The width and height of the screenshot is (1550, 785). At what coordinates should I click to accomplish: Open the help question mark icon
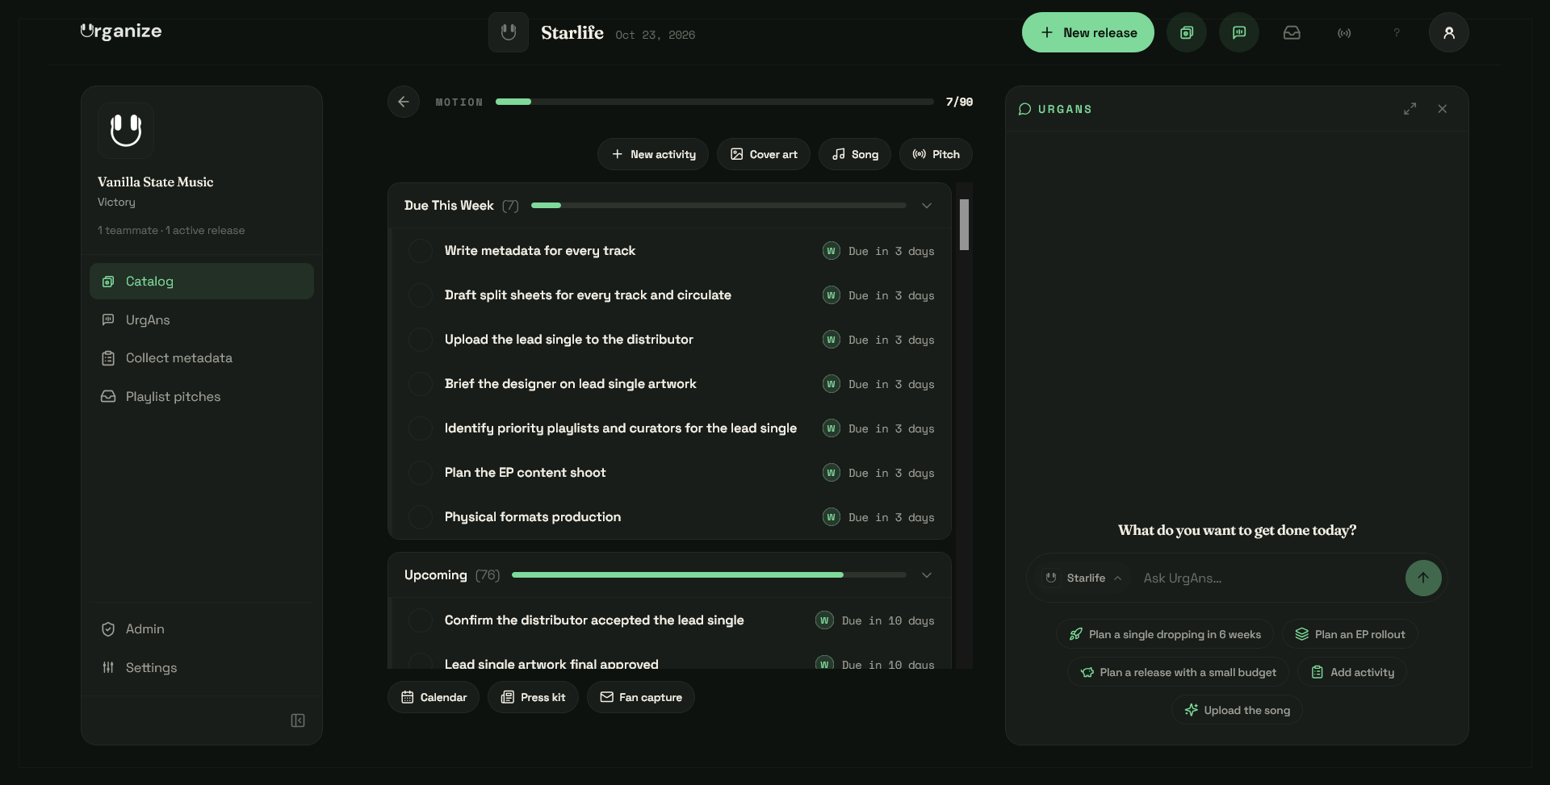1397,32
